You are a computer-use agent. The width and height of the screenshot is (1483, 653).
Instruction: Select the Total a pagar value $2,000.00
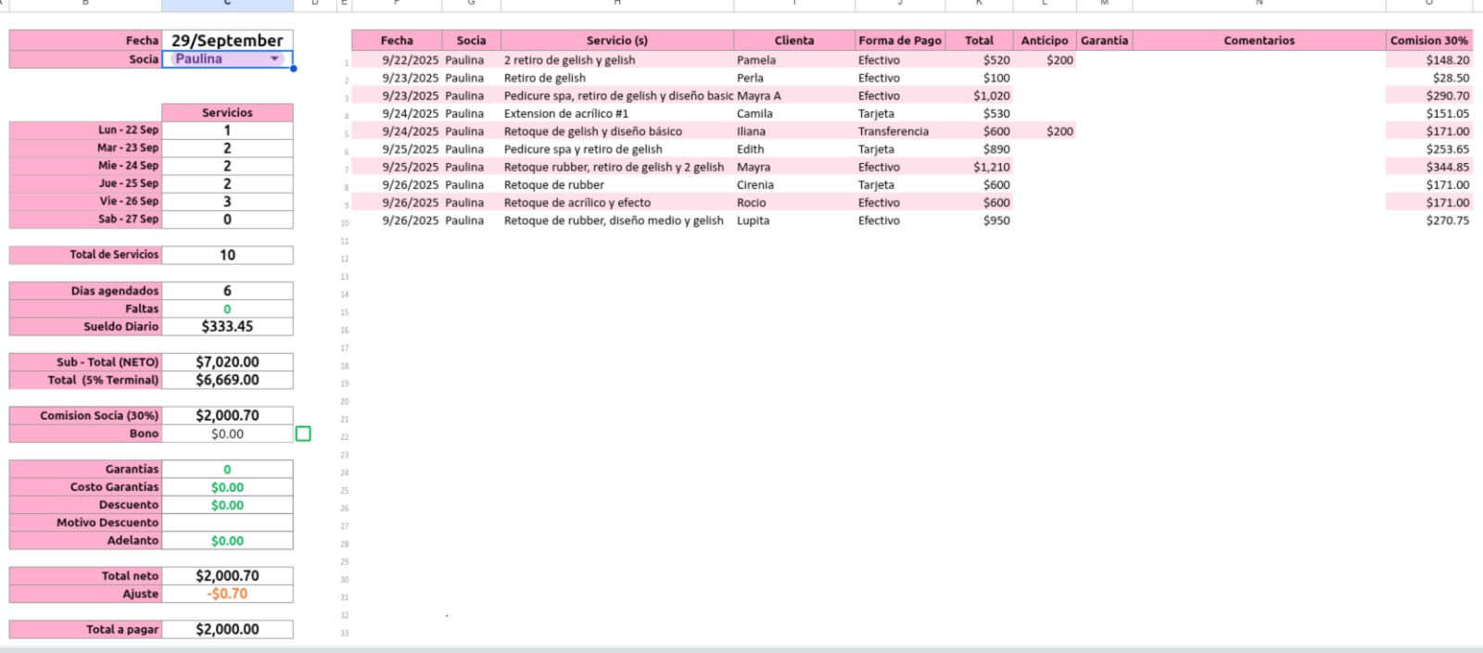(227, 629)
